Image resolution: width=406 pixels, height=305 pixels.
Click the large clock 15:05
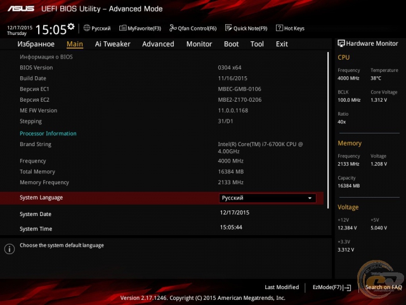tap(51, 29)
